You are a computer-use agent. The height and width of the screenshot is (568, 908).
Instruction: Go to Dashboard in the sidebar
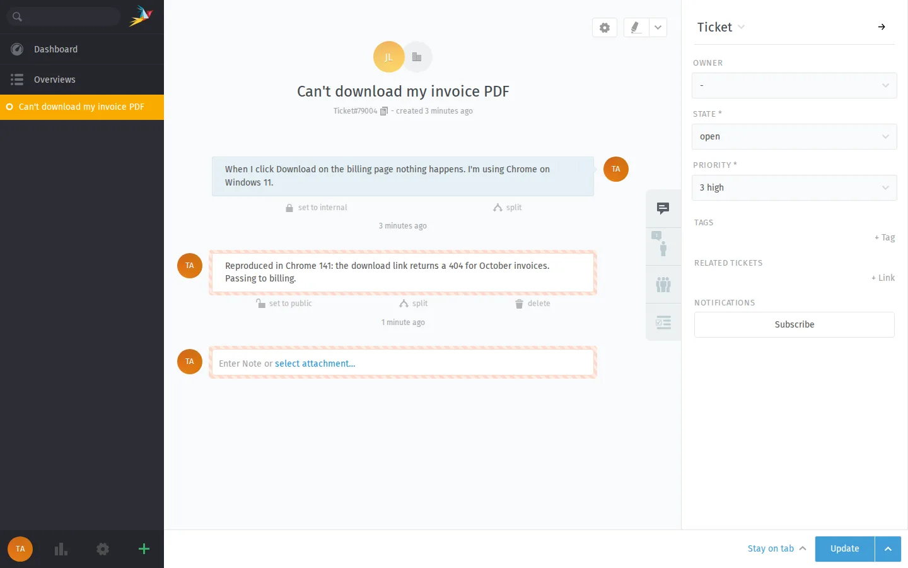[82, 49]
